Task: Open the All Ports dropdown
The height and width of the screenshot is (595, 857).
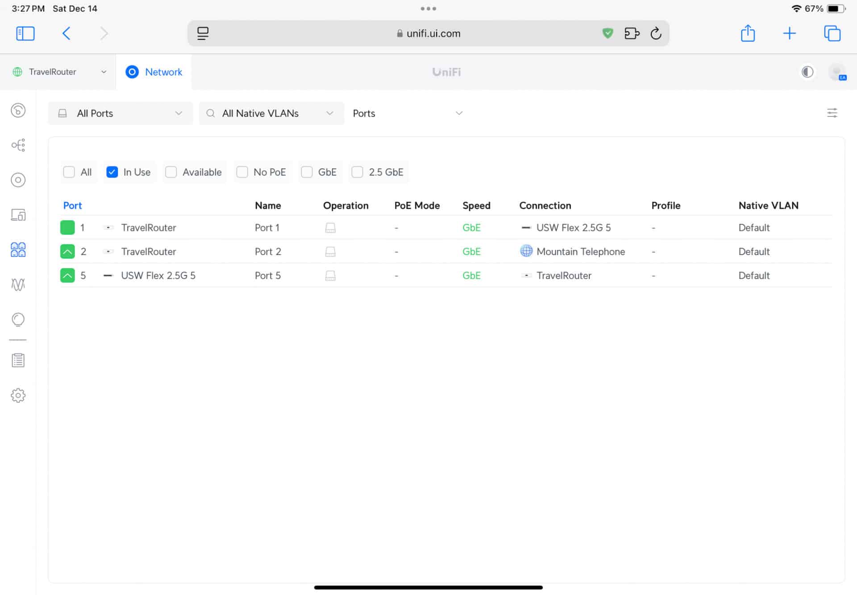Action: click(121, 113)
